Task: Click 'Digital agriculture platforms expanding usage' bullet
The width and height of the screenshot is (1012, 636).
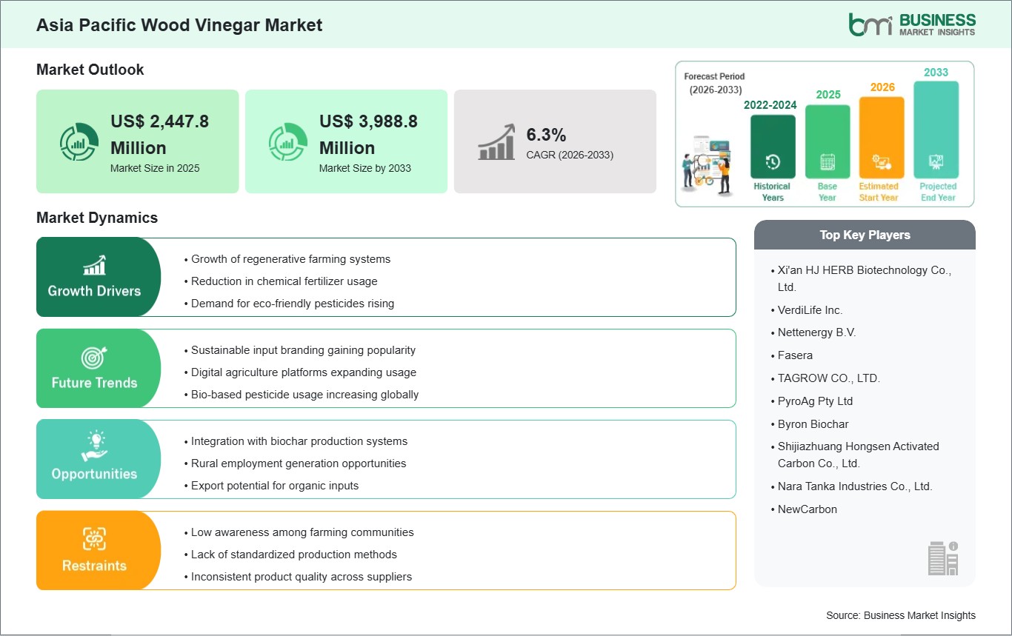Action: pos(304,372)
